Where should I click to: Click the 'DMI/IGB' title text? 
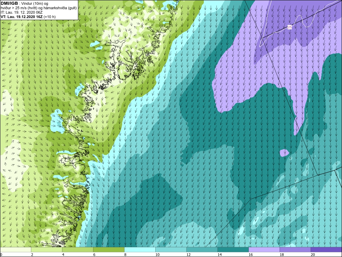pyautogui.click(x=9, y=3)
